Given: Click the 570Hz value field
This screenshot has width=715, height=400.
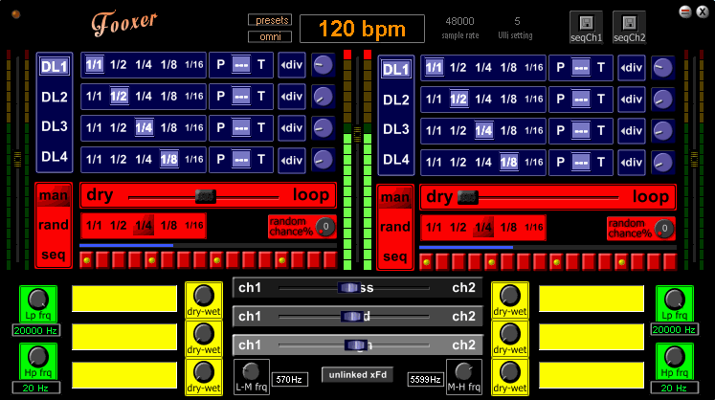Looking at the screenshot, I should point(289,380).
